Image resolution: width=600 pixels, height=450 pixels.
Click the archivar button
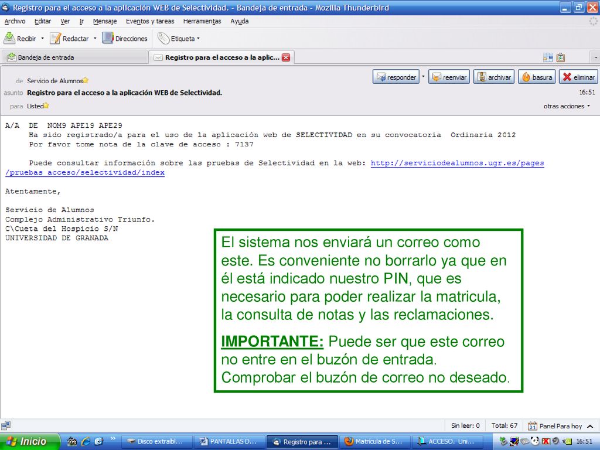tap(493, 77)
